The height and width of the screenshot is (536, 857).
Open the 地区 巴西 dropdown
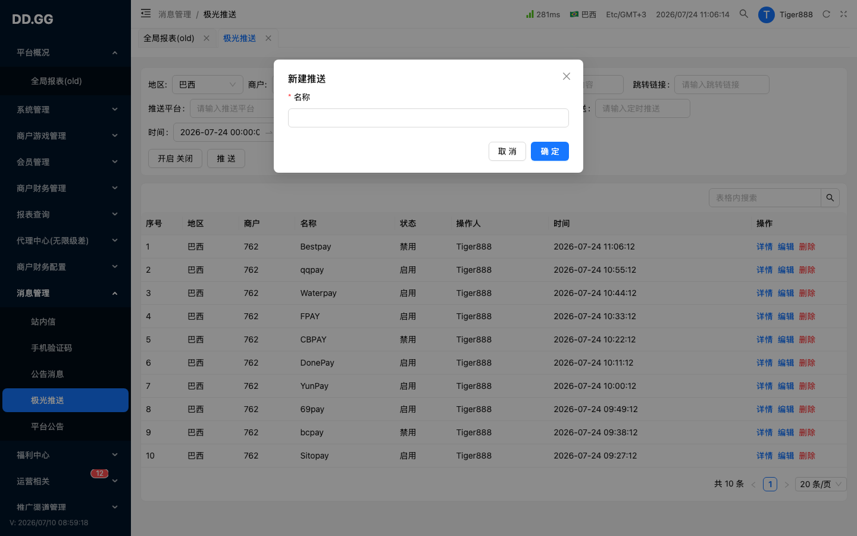[208, 85]
